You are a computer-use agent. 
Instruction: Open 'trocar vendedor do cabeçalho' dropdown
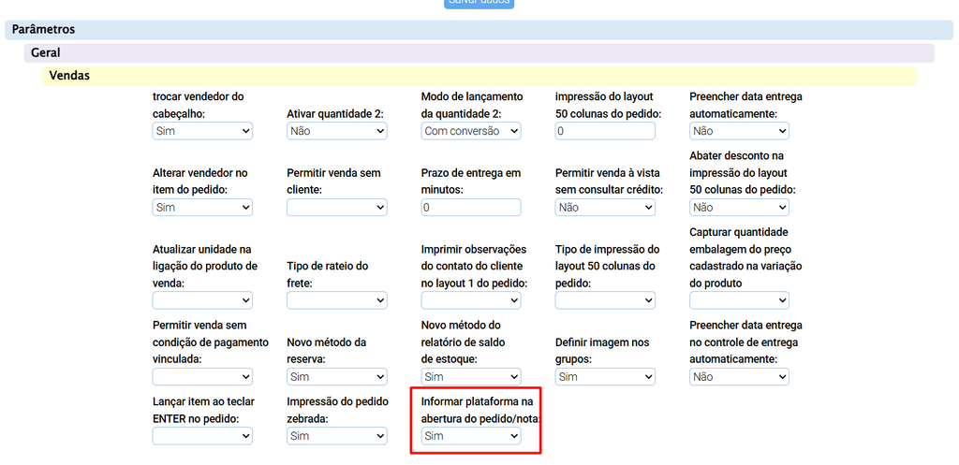tap(202, 131)
